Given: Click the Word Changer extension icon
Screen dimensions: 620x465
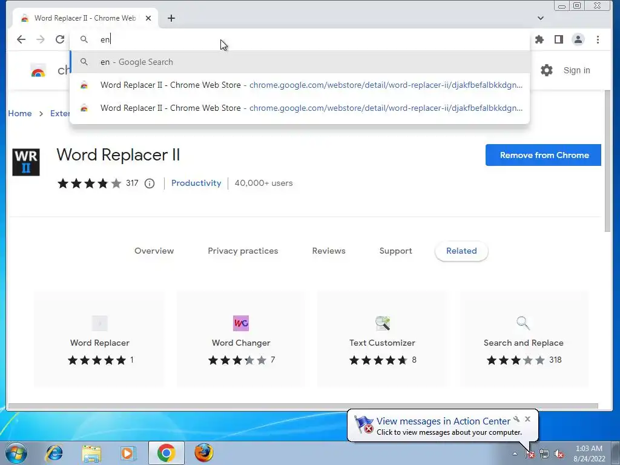Looking at the screenshot, I should click(241, 323).
